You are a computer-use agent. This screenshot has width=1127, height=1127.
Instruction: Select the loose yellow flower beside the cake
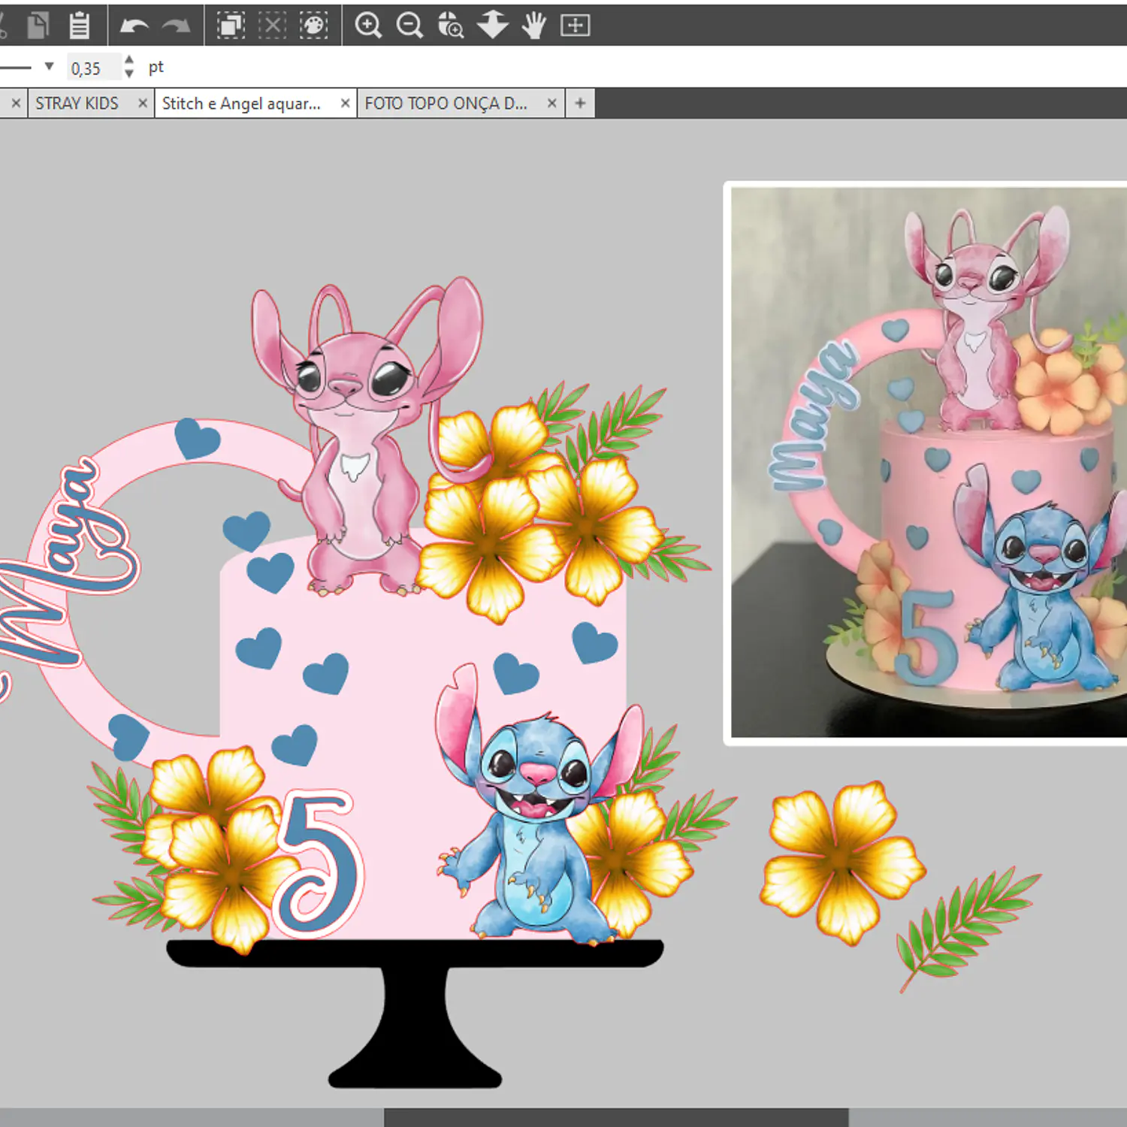point(843,862)
